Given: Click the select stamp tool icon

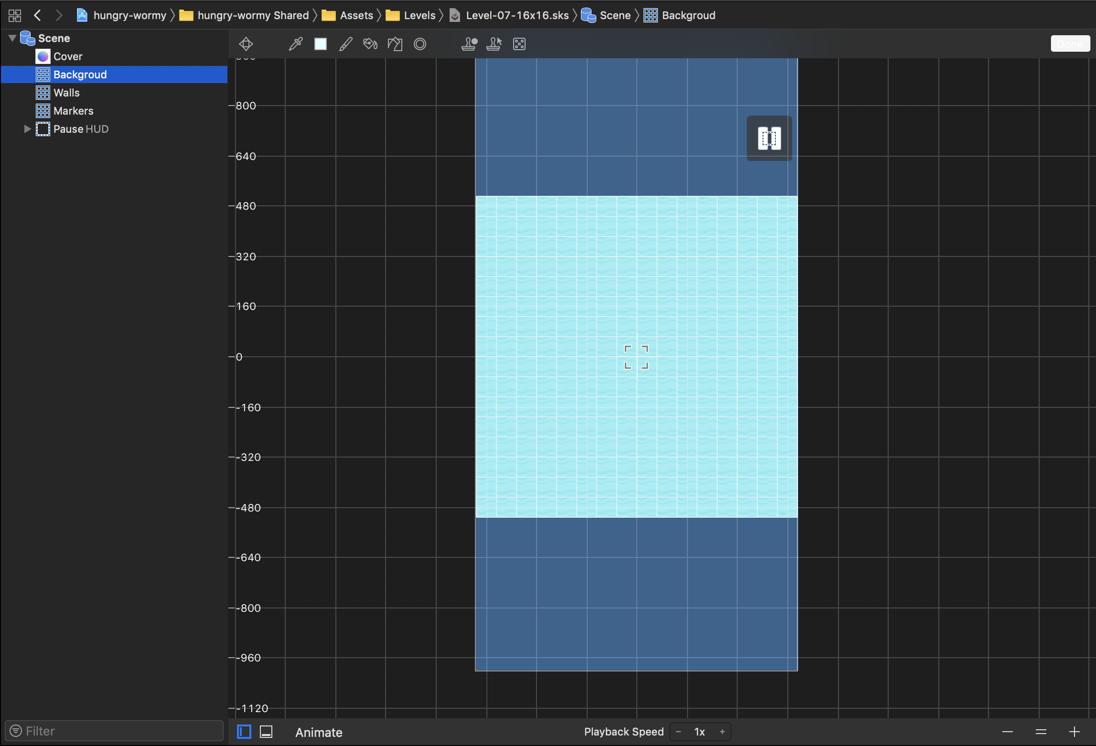Looking at the screenshot, I should click(x=494, y=44).
